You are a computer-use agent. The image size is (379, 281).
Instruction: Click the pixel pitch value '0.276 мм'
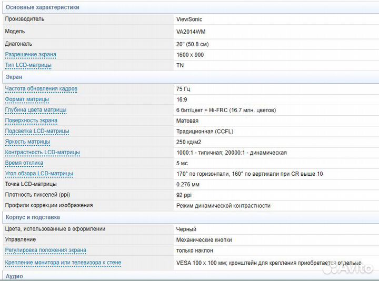[188, 185]
